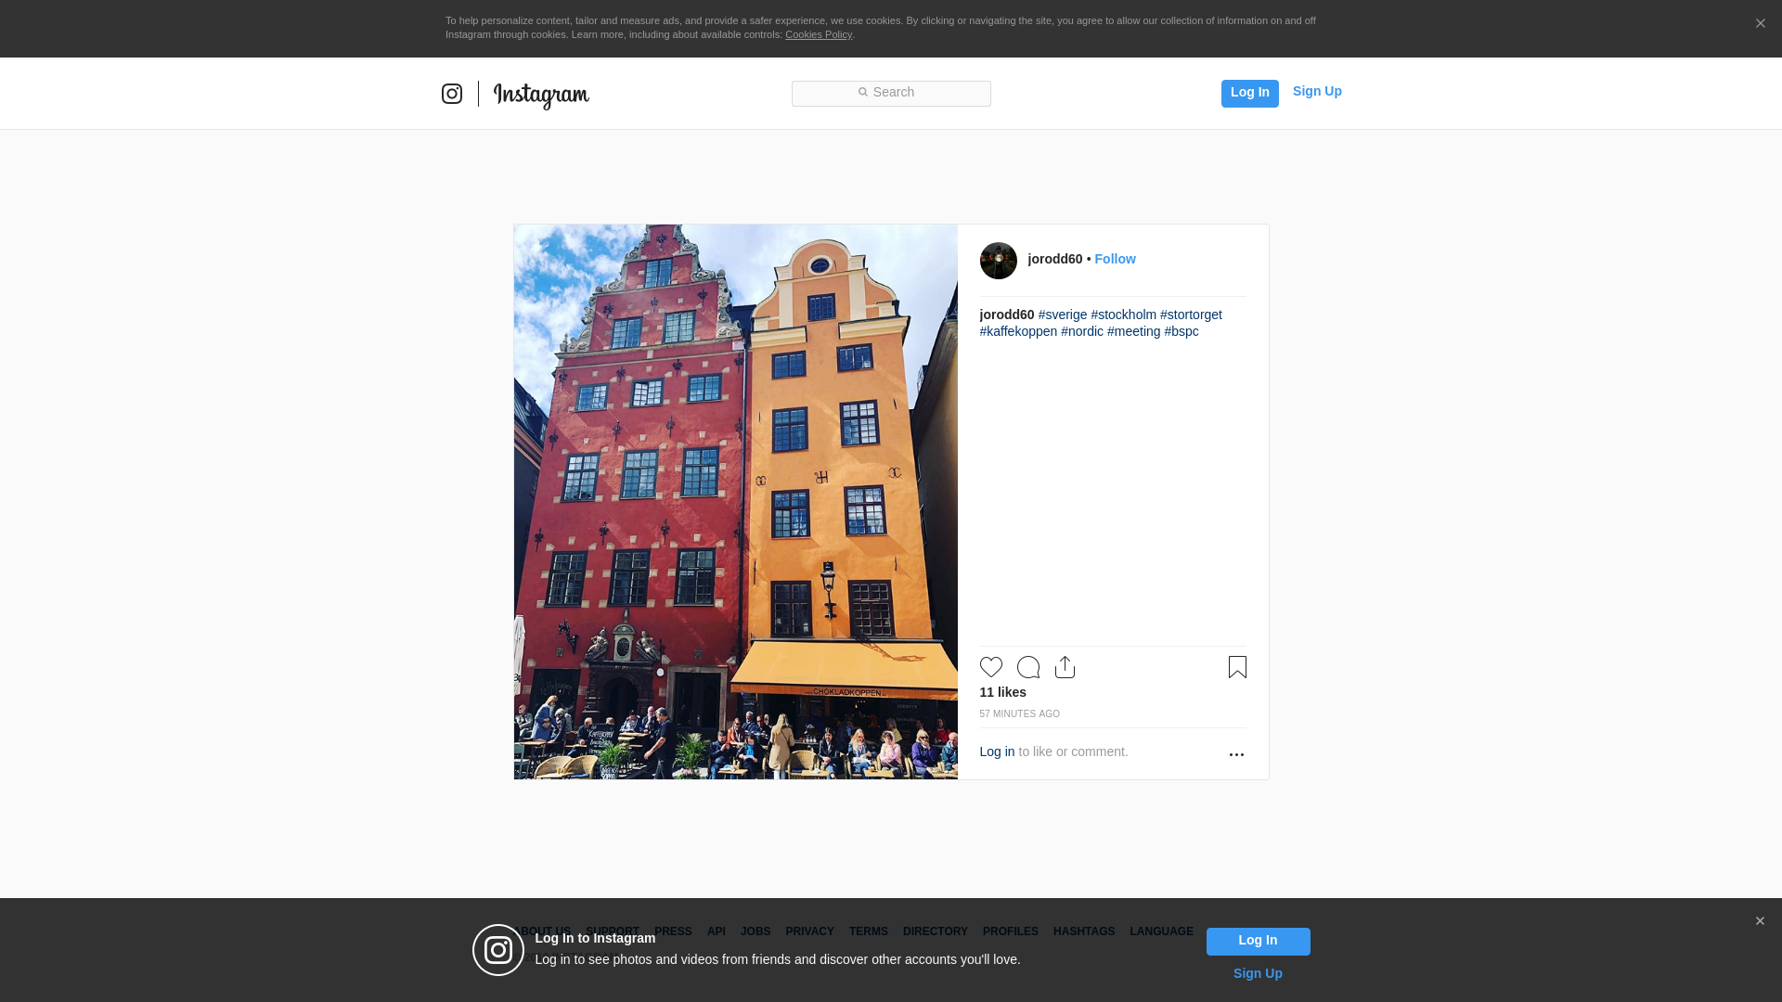Viewport: 1782px width, 1002px height.
Task: Save post with bookmark icon
Action: (1237, 667)
